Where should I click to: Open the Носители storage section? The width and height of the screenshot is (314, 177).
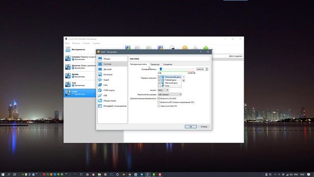(112, 74)
